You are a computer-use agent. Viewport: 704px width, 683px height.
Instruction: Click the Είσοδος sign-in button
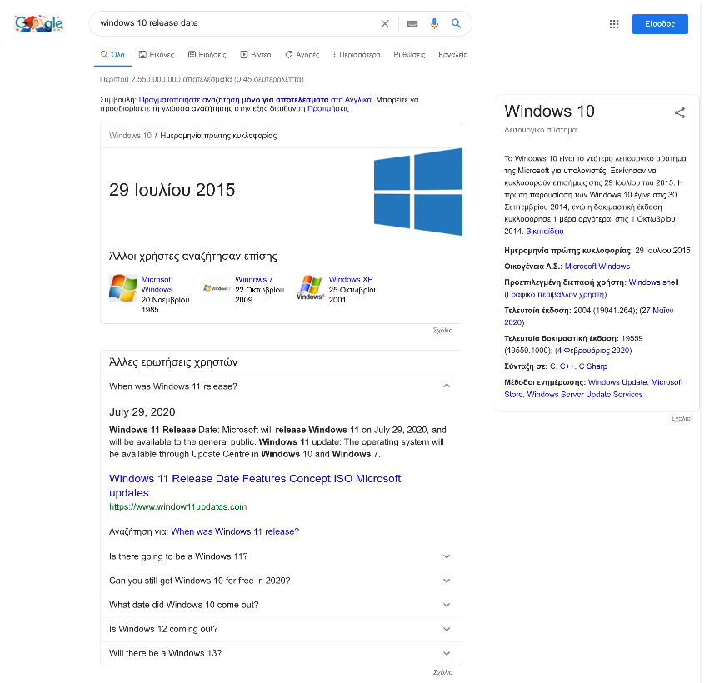point(660,24)
